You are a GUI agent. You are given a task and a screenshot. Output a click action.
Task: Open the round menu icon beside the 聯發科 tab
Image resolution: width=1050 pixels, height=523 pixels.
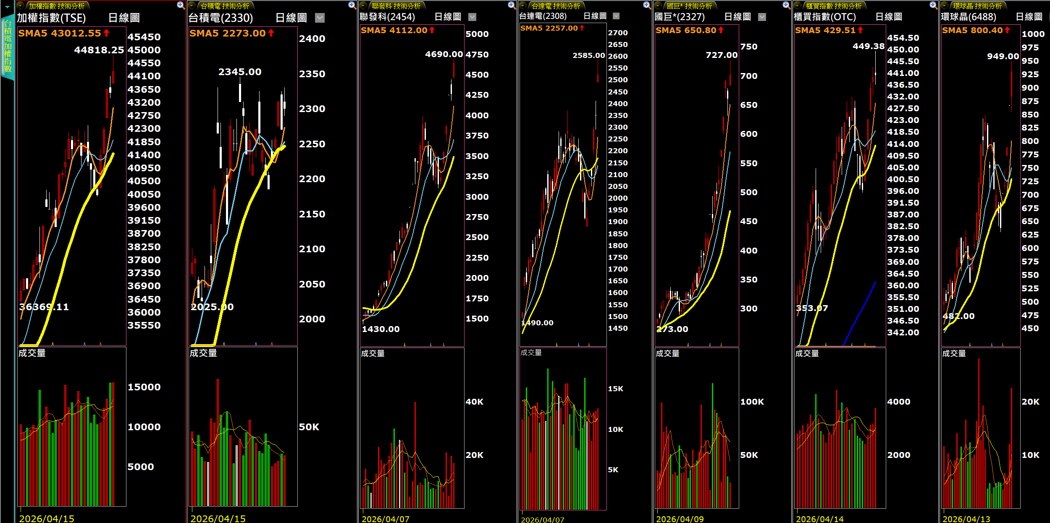click(364, 5)
